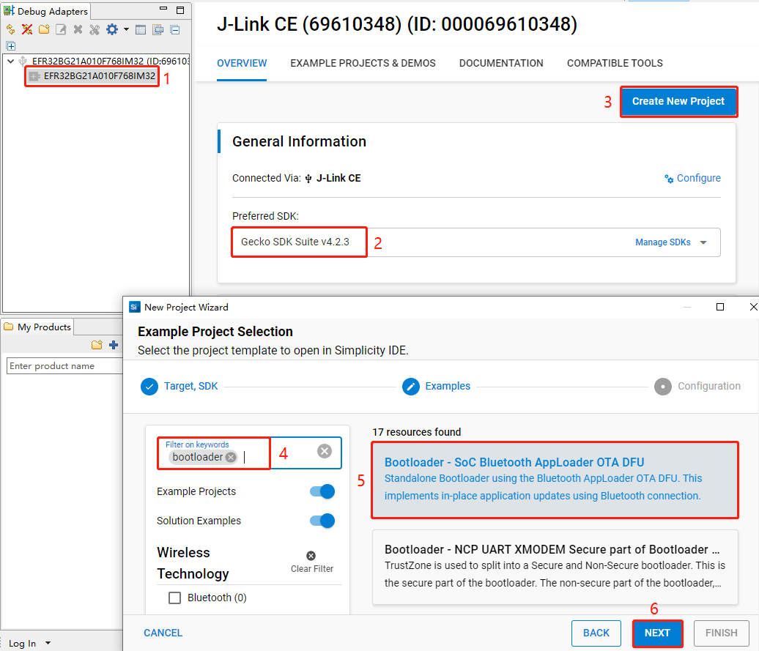Open the Debug Adapters settings gear
Image resolution: width=759 pixels, height=651 pixels.
pyautogui.click(x=111, y=29)
